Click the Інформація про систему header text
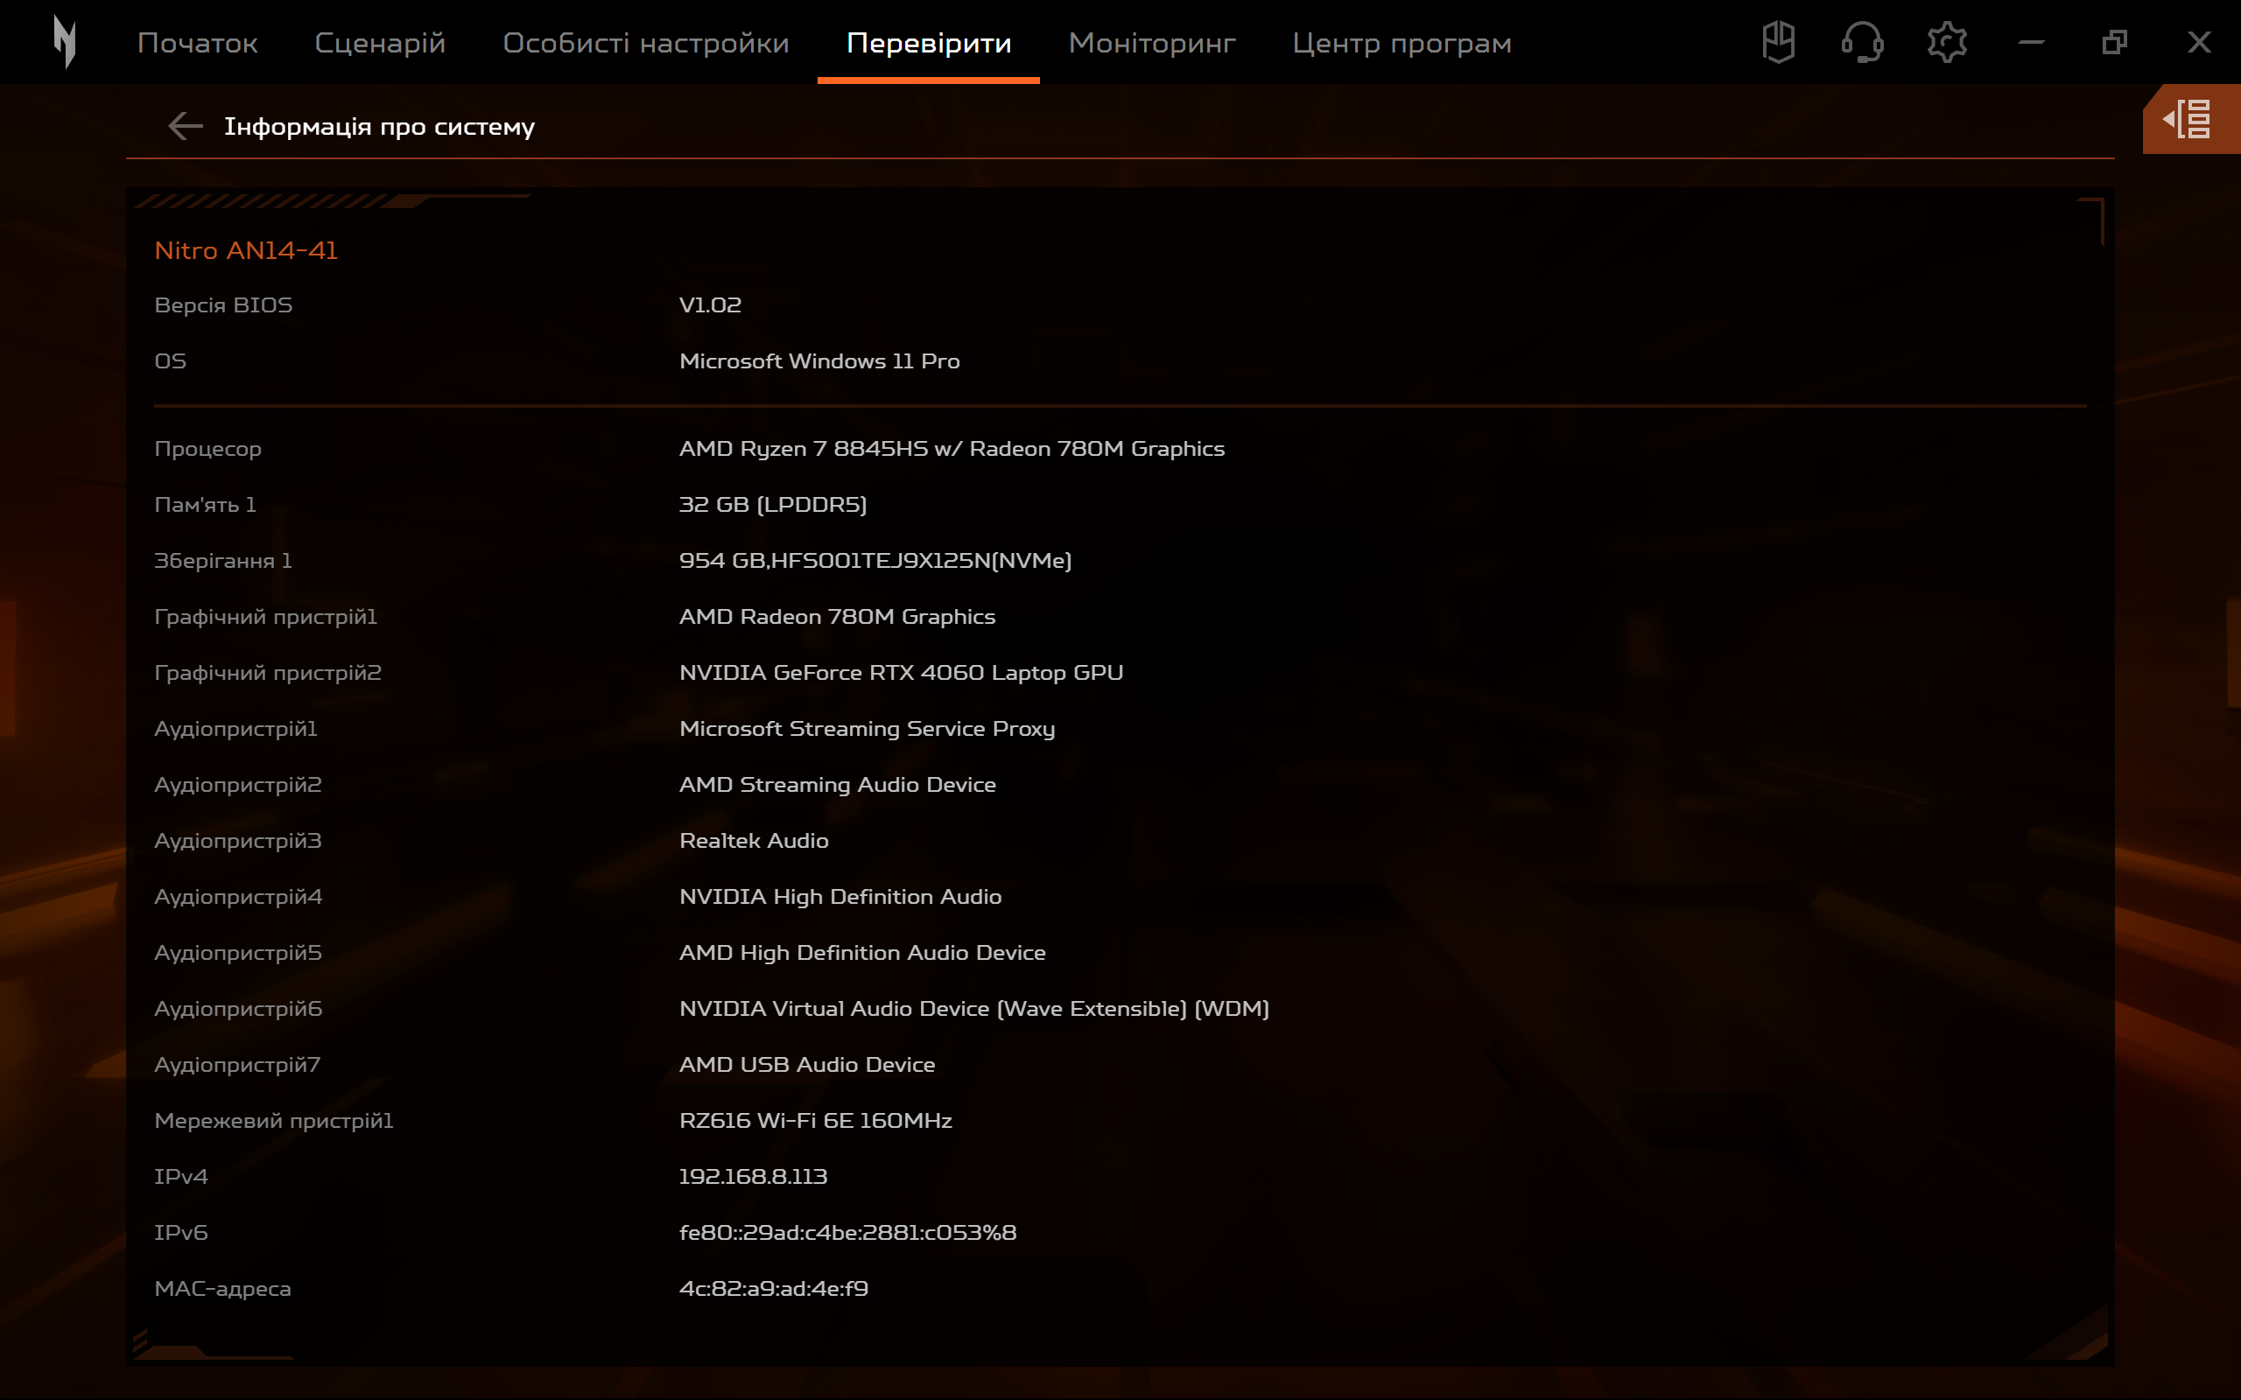 [380, 125]
